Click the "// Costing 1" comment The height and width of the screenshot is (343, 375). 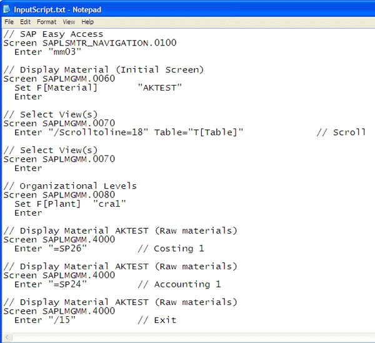click(171, 249)
